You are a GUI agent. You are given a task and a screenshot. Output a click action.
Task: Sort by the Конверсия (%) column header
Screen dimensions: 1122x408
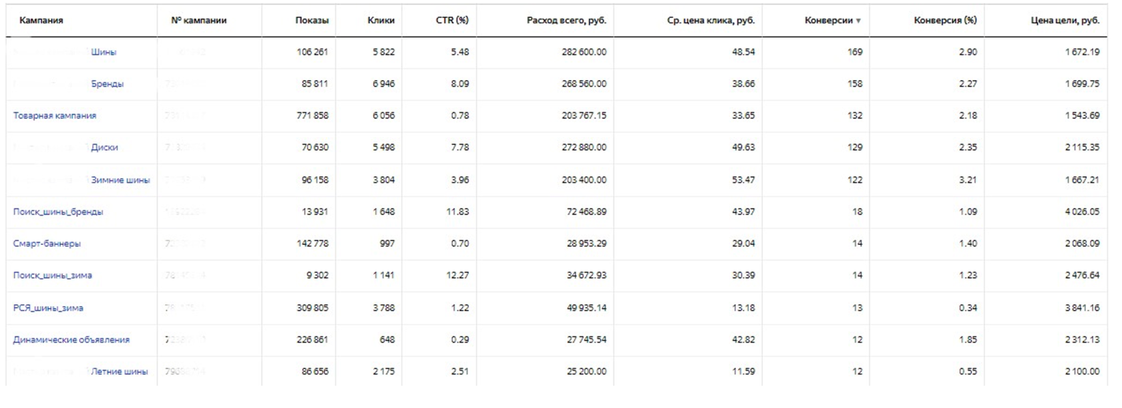coord(945,21)
